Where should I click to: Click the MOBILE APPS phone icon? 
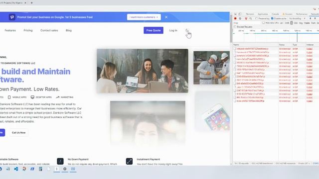point(9,97)
